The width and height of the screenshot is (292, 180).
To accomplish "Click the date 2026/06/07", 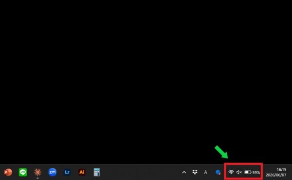I will (x=276, y=175).
